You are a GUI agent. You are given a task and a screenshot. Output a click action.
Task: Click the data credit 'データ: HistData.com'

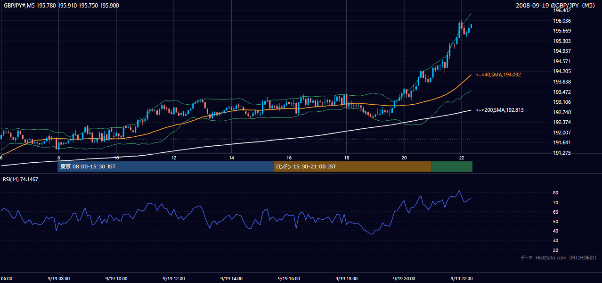tap(543, 258)
